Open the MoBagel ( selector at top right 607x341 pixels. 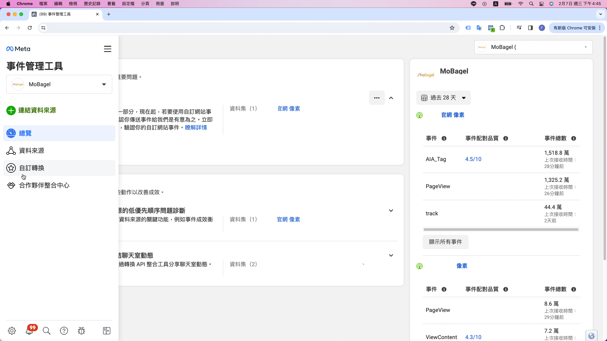pyautogui.click(x=533, y=47)
